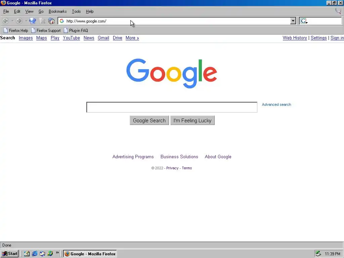Open the Advanced search link
The height and width of the screenshot is (258, 344).
point(276,105)
